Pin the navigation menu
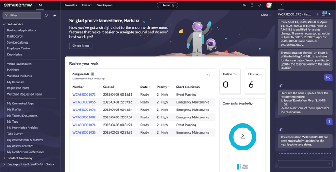The height and width of the screenshot is (172, 336). [x=55, y=15]
